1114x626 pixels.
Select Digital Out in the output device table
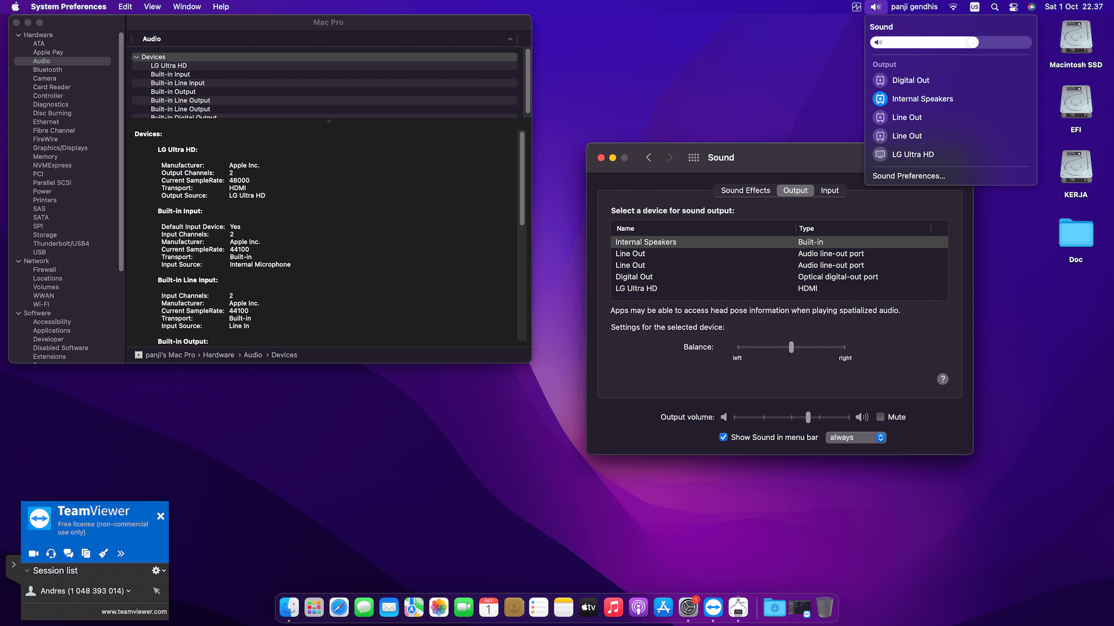coord(779,276)
